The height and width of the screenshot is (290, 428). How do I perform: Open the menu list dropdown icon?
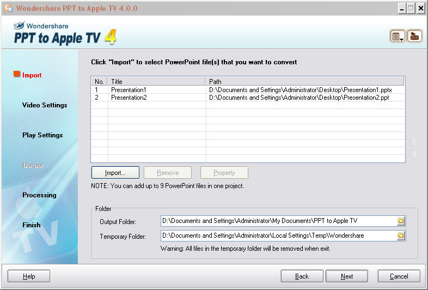click(397, 37)
